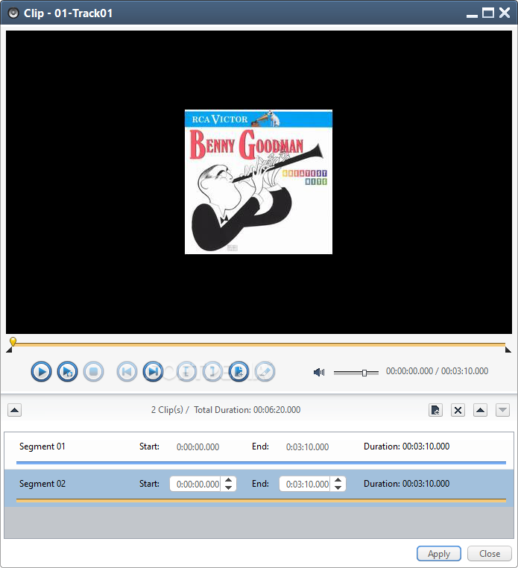The image size is (518, 568).
Task: Click the Play button
Action: [41, 372]
